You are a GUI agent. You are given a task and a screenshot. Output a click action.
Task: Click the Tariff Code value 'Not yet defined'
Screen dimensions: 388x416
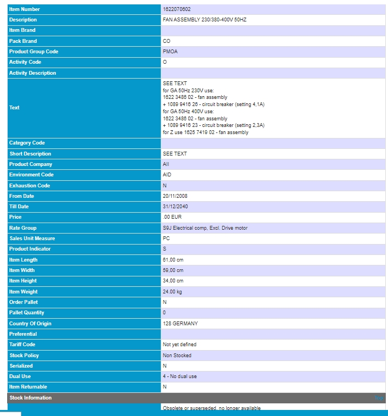[179, 345]
